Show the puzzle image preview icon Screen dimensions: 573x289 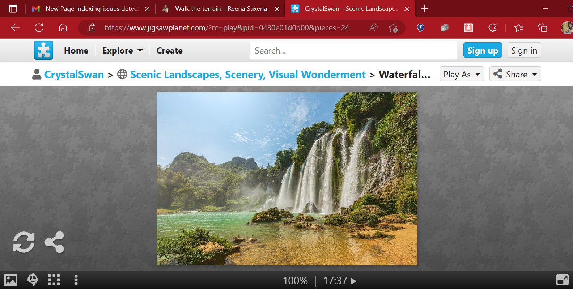click(11, 280)
